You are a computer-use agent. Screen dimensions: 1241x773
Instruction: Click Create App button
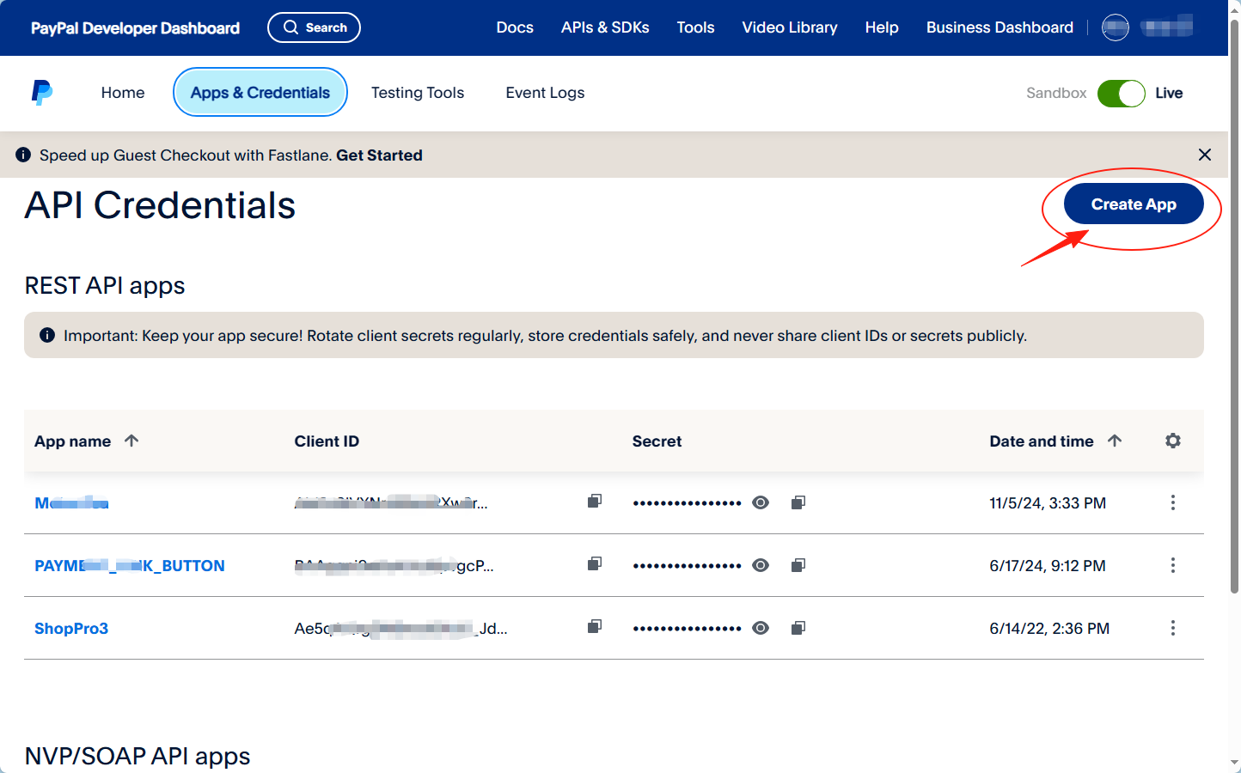point(1134,204)
